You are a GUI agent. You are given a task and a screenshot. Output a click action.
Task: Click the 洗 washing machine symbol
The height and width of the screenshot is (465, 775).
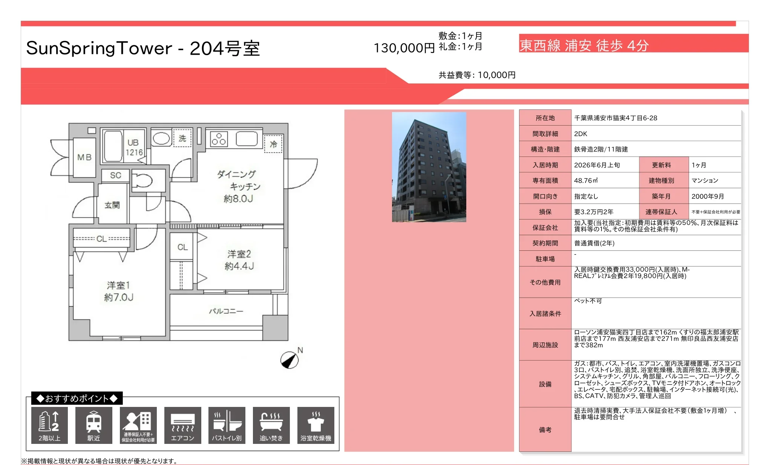[x=182, y=138]
